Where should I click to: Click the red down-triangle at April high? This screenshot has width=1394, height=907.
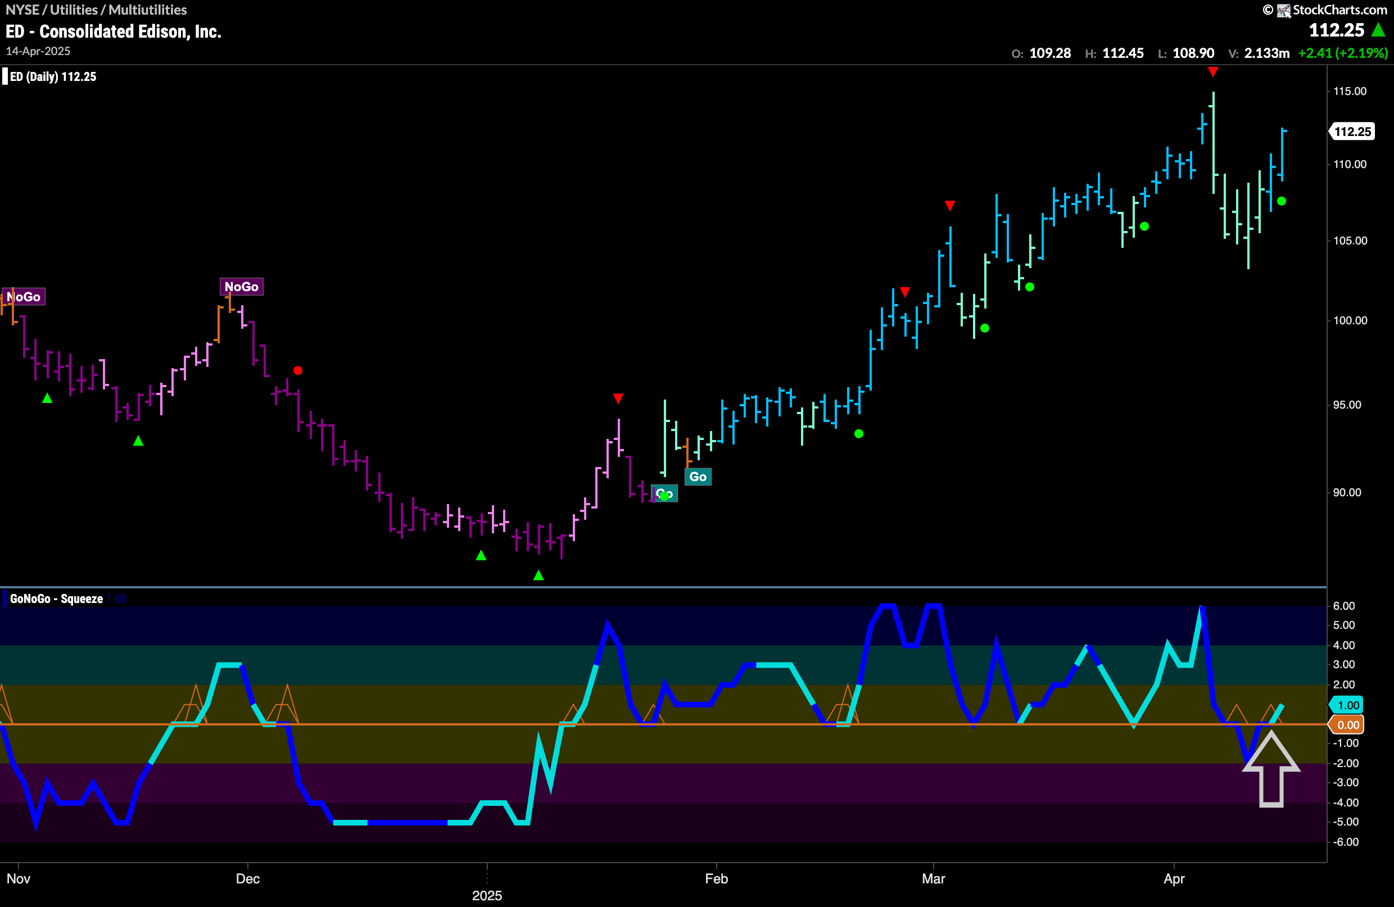click(1213, 71)
